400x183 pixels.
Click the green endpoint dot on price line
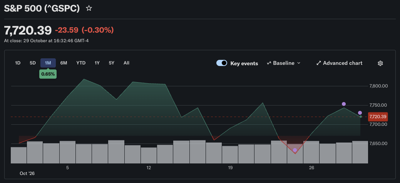click(360, 117)
